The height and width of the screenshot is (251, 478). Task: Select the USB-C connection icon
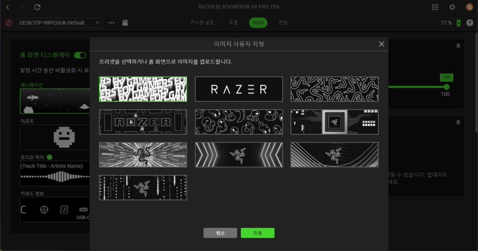pyautogui.click(x=83, y=209)
